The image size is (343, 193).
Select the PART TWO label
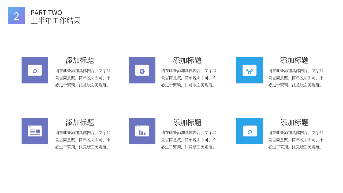coord(46,13)
